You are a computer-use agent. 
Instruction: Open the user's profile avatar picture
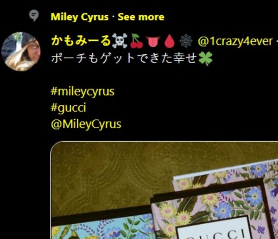tap(21, 52)
